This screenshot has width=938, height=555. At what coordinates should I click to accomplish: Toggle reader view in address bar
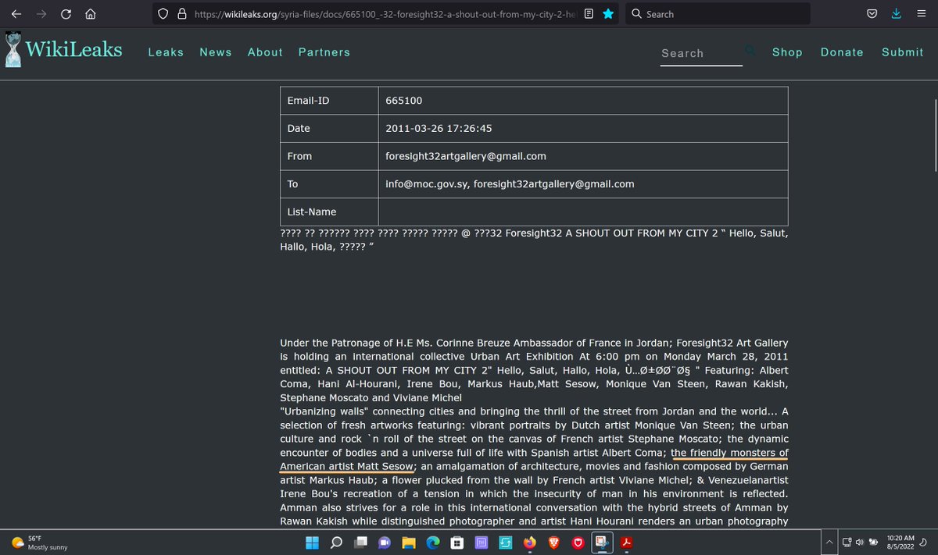[589, 13]
